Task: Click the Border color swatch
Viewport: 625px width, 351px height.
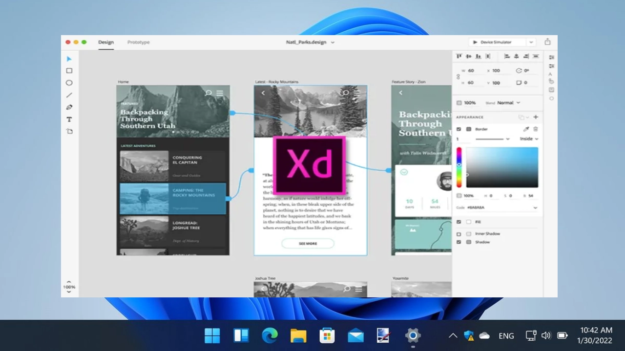Action: click(x=469, y=129)
